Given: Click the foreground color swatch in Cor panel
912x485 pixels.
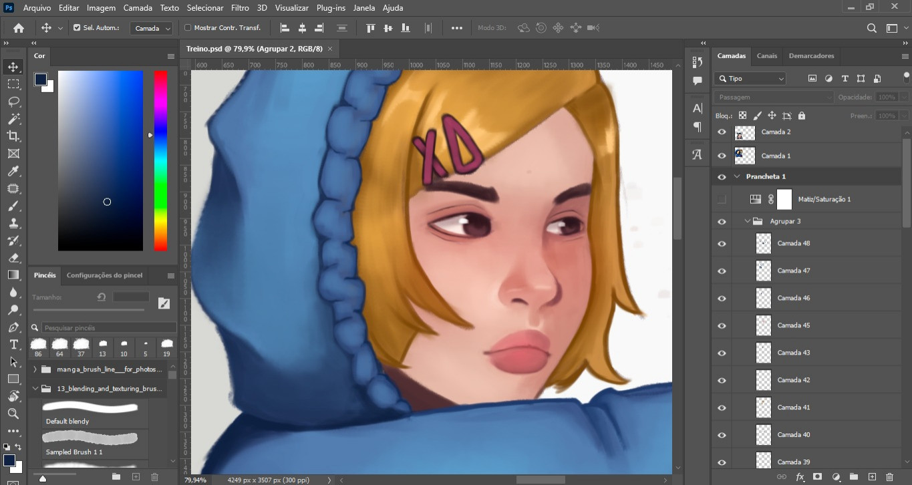Looking at the screenshot, I should coord(41,79).
